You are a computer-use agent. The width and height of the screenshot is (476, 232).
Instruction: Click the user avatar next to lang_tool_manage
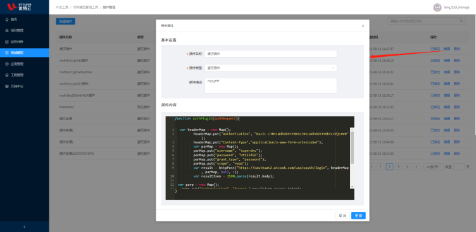(x=437, y=8)
